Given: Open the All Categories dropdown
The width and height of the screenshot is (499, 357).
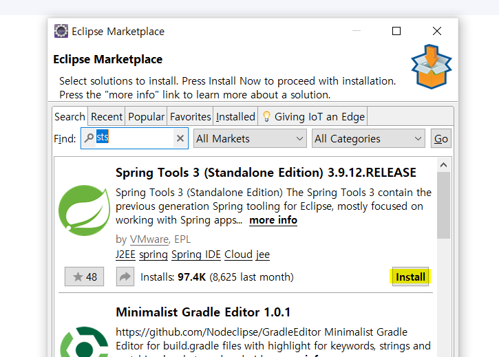Looking at the screenshot, I should click(368, 139).
